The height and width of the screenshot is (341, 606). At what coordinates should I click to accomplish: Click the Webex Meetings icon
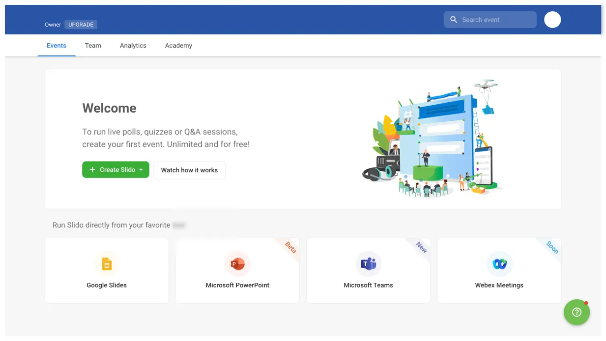click(499, 264)
